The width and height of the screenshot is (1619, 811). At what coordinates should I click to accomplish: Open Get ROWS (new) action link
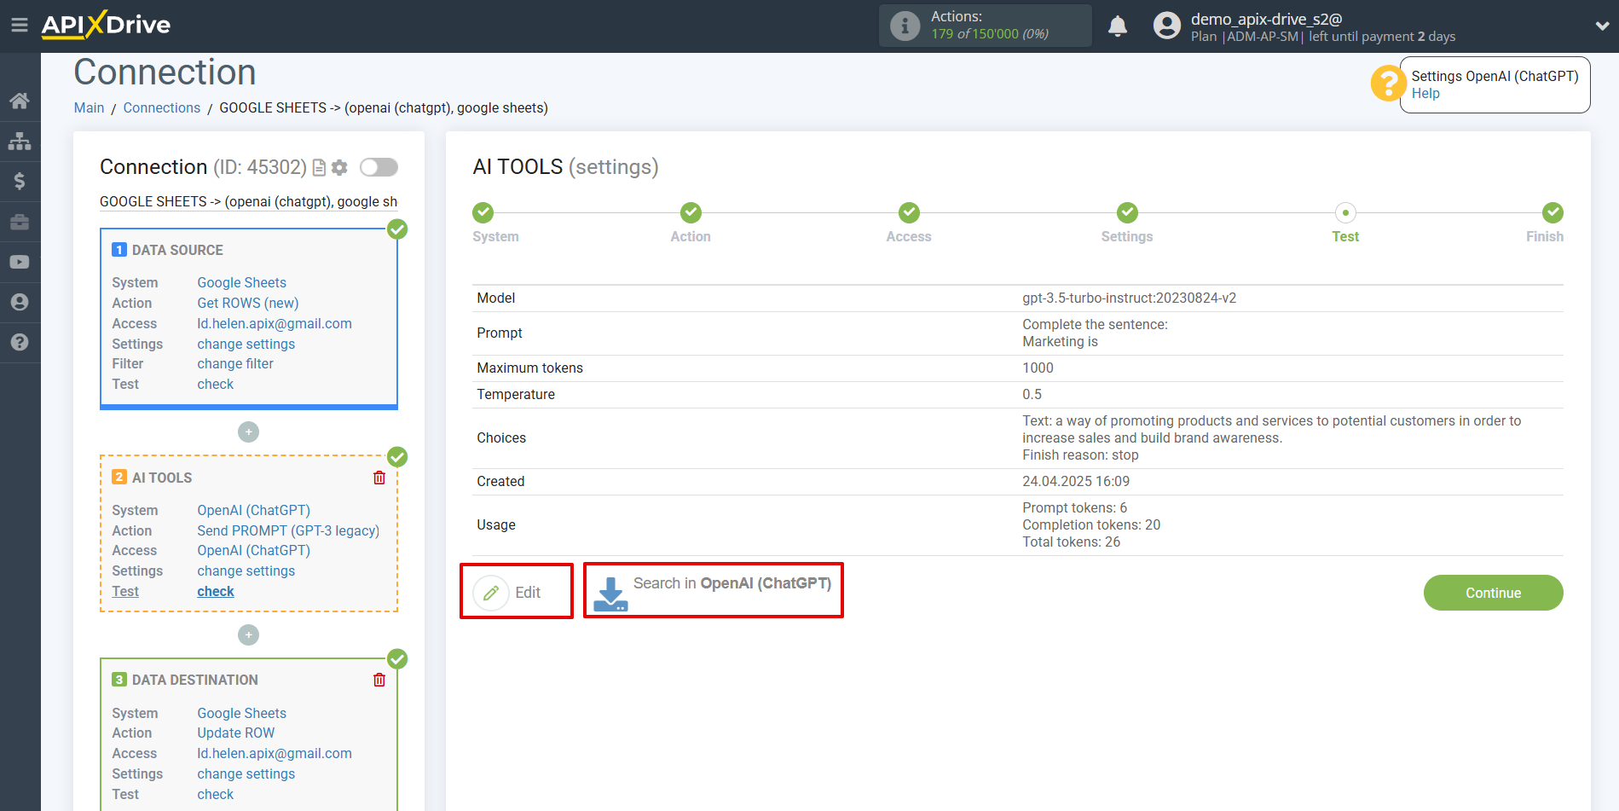click(248, 303)
